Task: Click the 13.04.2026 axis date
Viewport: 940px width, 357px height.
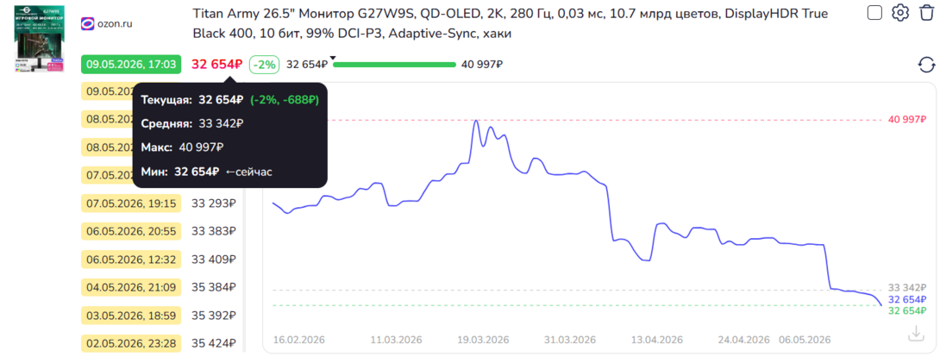Action: pos(657,340)
